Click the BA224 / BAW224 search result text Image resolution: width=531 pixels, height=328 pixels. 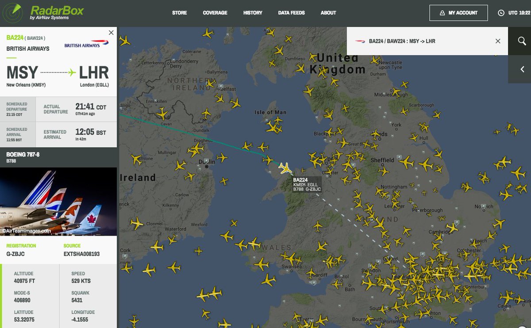click(402, 41)
